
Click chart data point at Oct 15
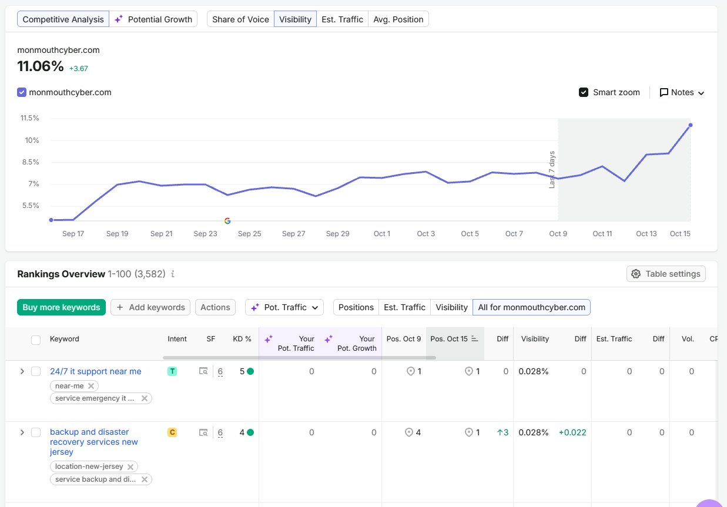tap(691, 125)
